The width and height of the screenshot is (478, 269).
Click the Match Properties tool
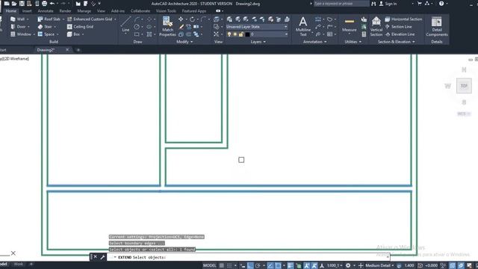coord(167,27)
